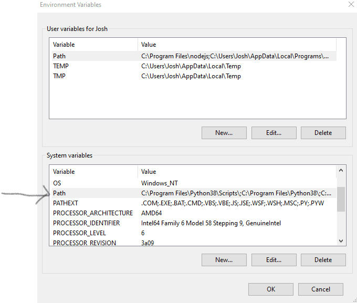Screen dimensions: 357x303
Task: Select the system Path variable row
Action: point(193,193)
